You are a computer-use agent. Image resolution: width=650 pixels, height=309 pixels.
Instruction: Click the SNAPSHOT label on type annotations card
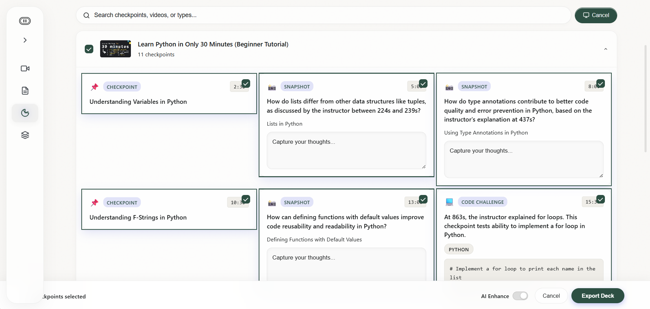pyautogui.click(x=474, y=87)
